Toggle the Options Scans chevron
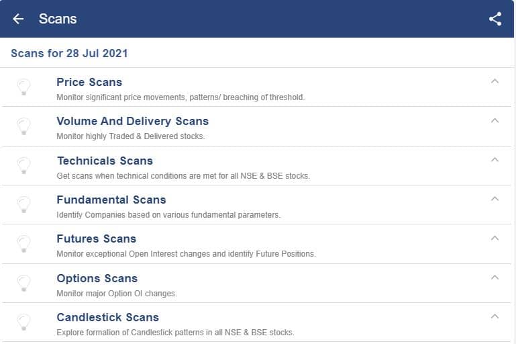 pyautogui.click(x=495, y=277)
